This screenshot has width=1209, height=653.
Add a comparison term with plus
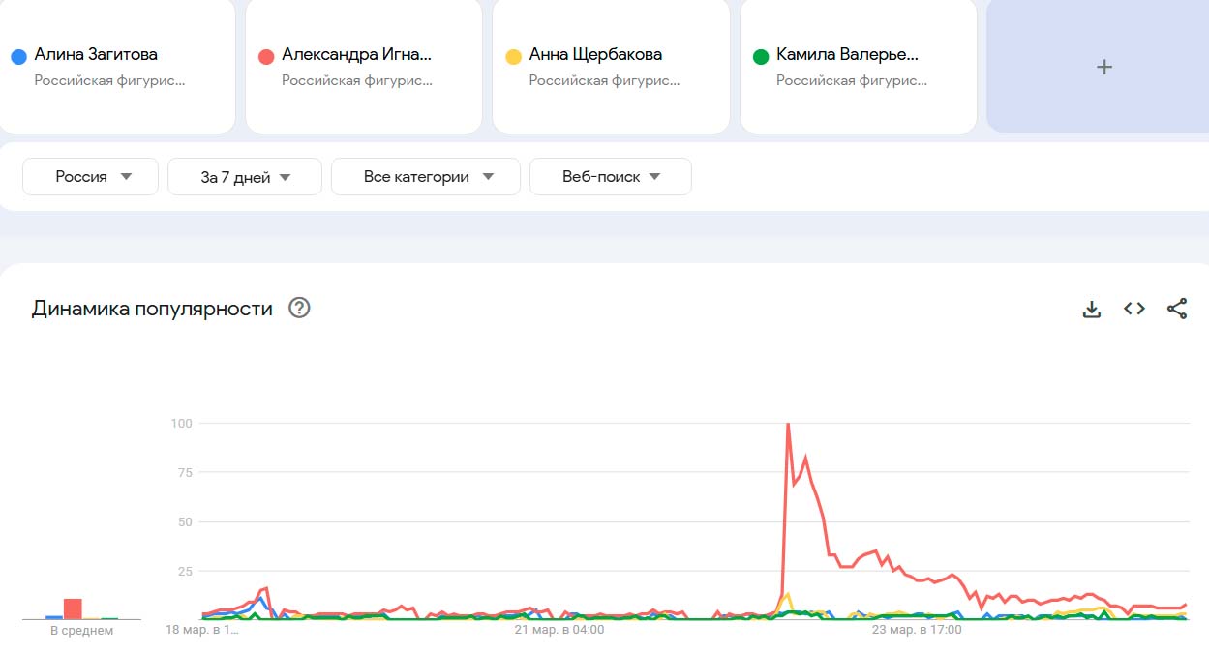tap(1103, 67)
